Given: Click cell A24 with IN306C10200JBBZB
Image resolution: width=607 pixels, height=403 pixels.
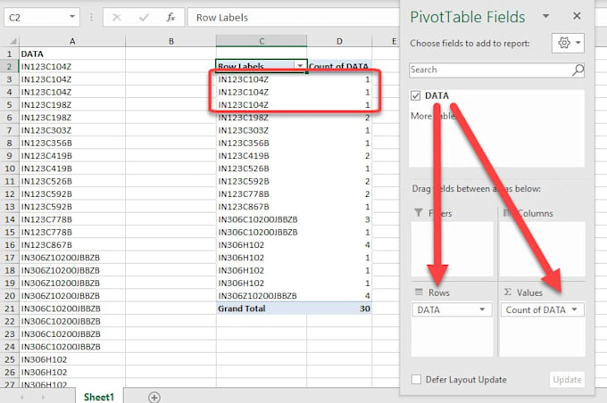Looking at the screenshot, I should [x=72, y=347].
